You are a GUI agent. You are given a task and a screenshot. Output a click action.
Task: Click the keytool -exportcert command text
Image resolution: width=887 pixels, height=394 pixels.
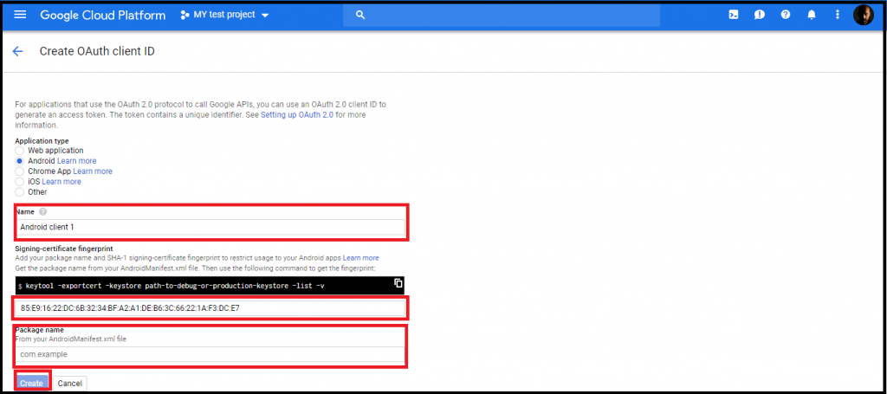[175, 286]
